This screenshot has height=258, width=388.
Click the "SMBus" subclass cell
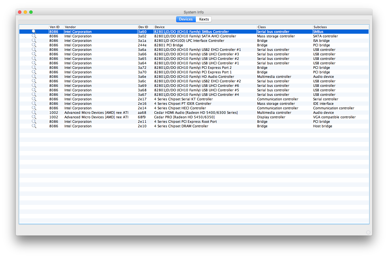point(318,32)
